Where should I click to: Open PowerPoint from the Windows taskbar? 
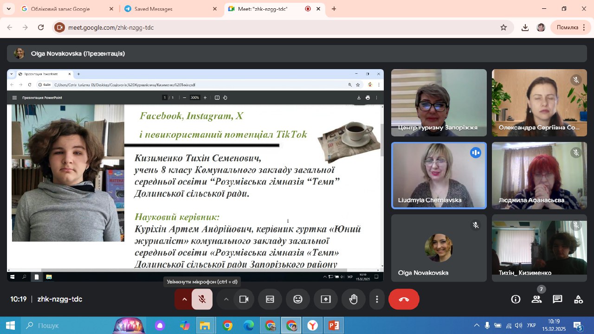[334, 325]
